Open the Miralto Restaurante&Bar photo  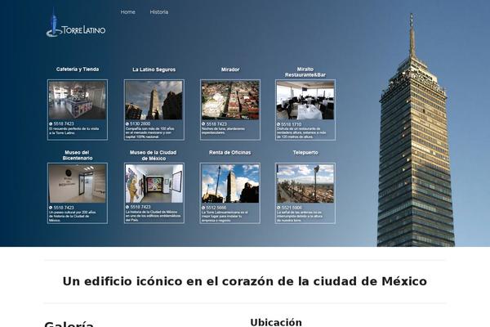pos(305,100)
